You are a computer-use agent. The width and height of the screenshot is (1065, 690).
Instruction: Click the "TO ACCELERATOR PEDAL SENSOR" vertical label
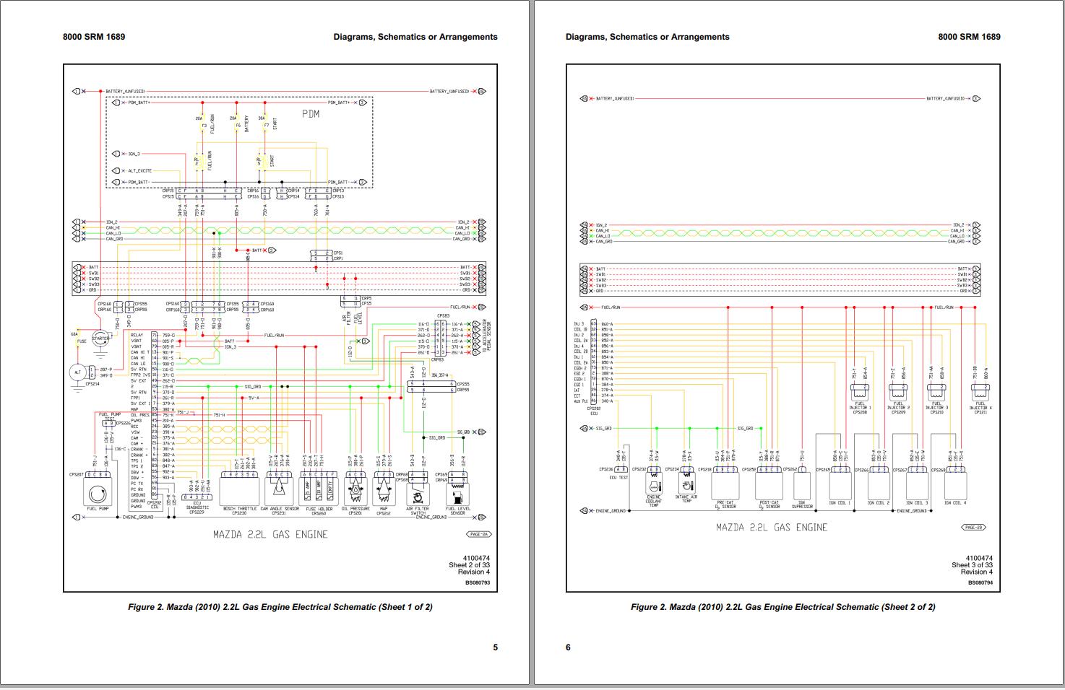pyautogui.click(x=486, y=337)
